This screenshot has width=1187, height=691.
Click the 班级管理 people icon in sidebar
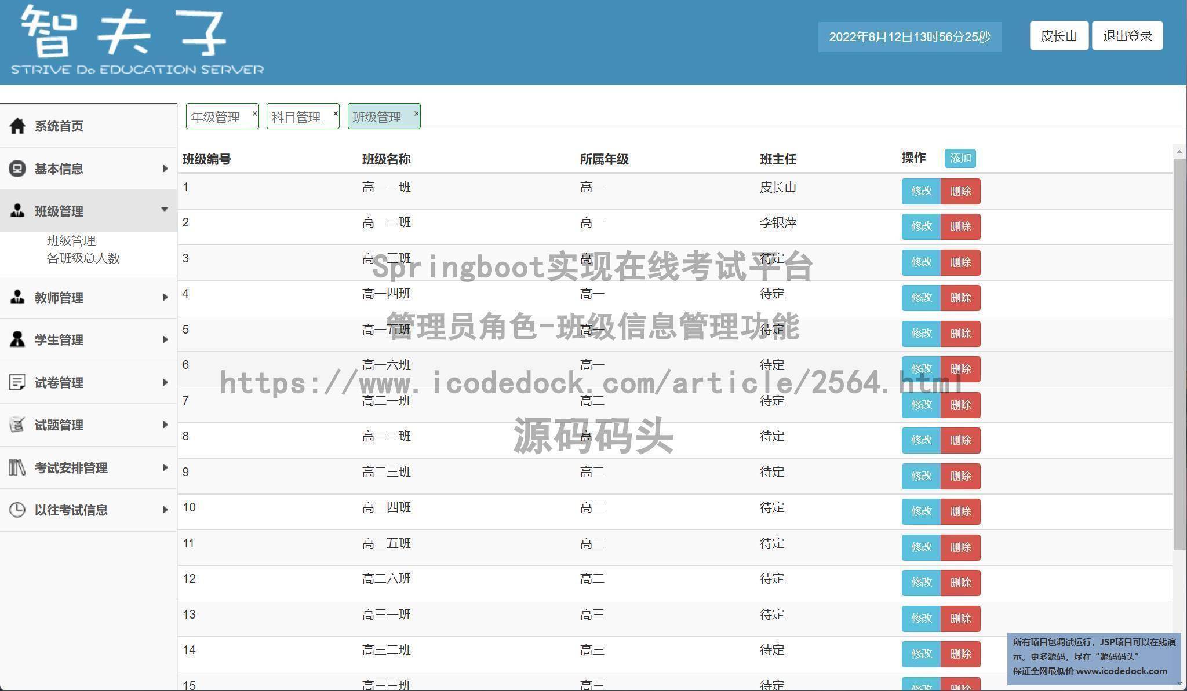coord(17,211)
